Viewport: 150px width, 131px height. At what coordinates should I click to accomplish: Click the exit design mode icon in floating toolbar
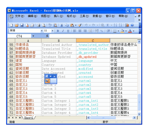click(48, 81)
